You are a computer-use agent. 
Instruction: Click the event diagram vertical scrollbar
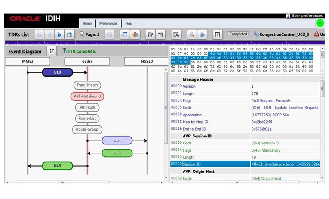(x=166, y=108)
